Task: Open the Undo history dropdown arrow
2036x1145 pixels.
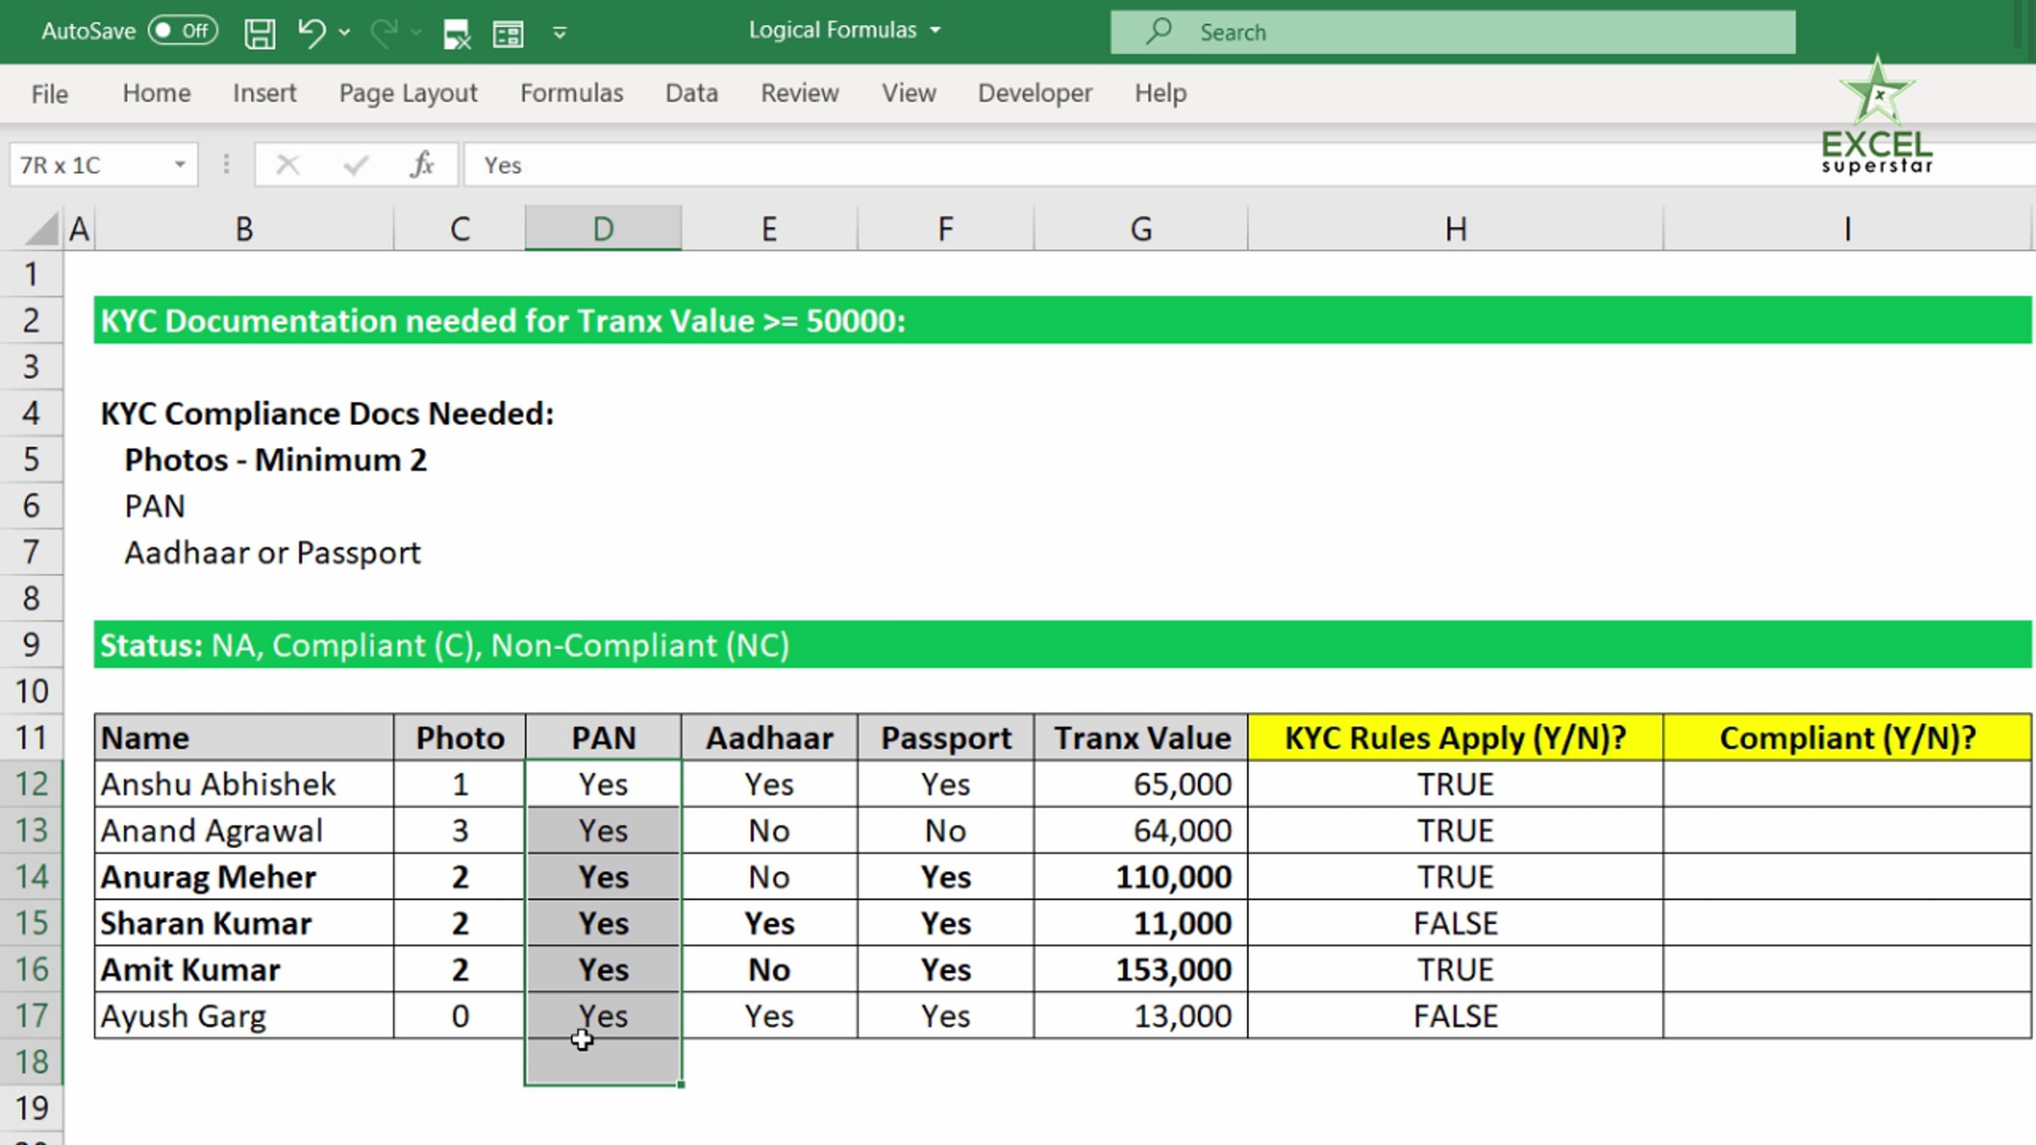Action: (344, 33)
